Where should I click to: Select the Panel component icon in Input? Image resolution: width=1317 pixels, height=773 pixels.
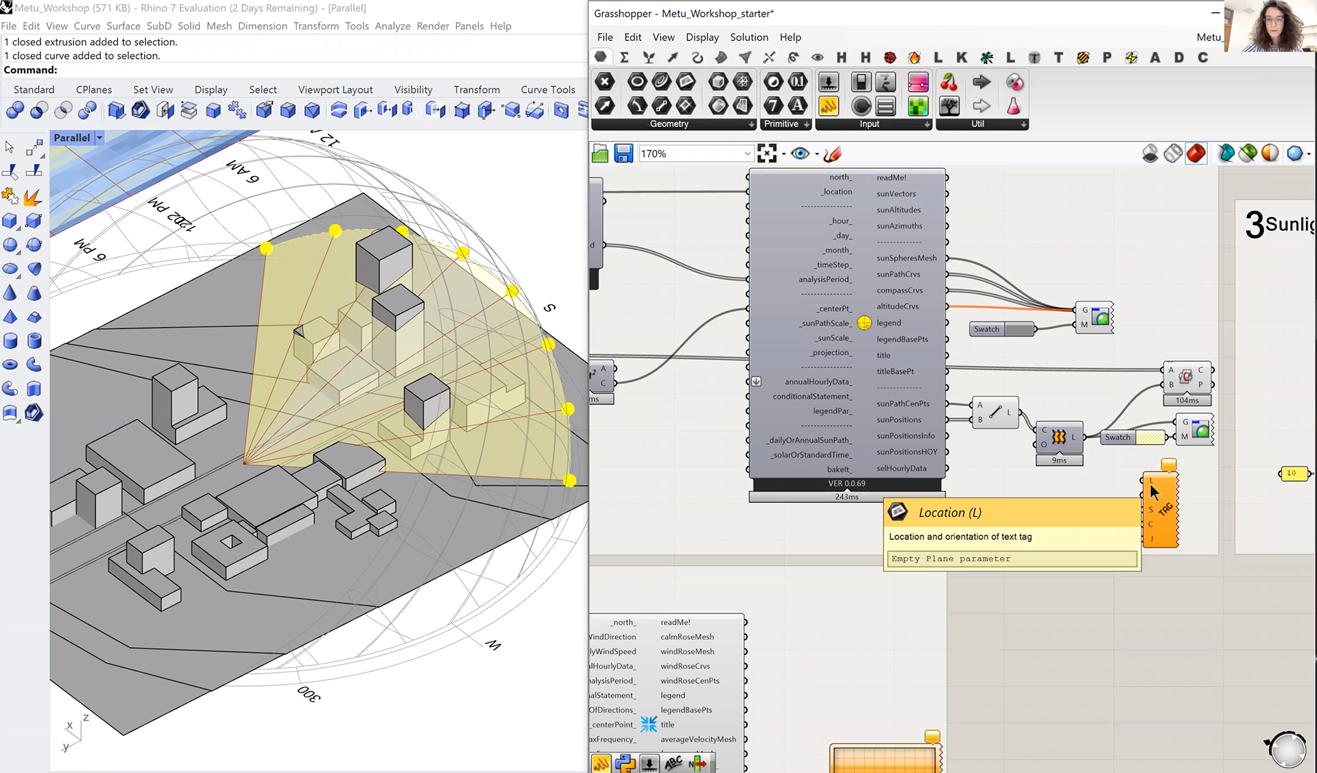tap(829, 106)
